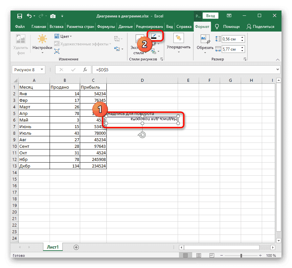The width and height of the screenshot is (292, 268).
Task: Click the Вход sign-in button
Action: (x=211, y=16)
